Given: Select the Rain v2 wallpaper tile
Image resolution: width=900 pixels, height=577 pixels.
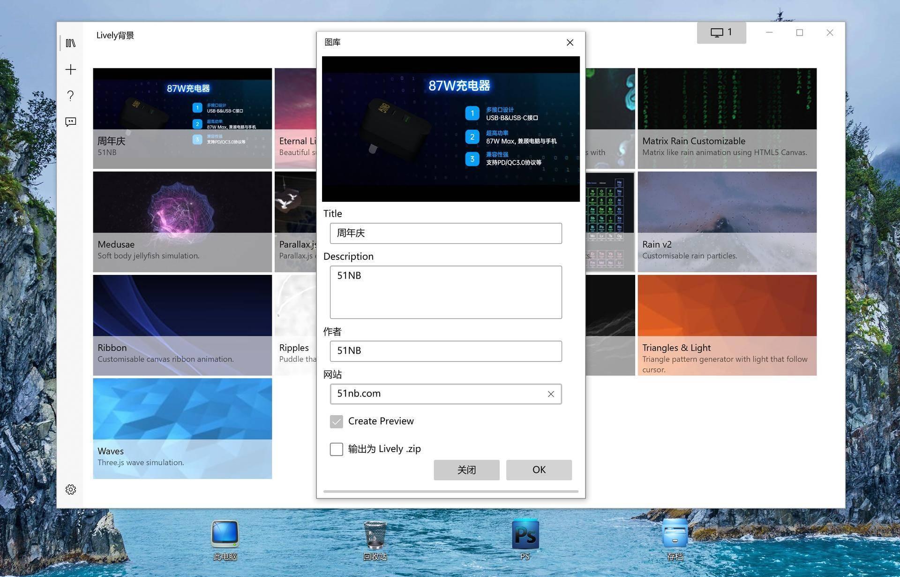Looking at the screenshot, I should (727, 221).
